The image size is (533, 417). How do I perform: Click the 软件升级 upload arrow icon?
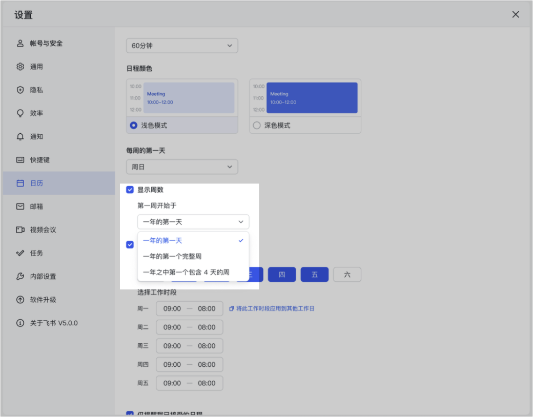(20, 300)
